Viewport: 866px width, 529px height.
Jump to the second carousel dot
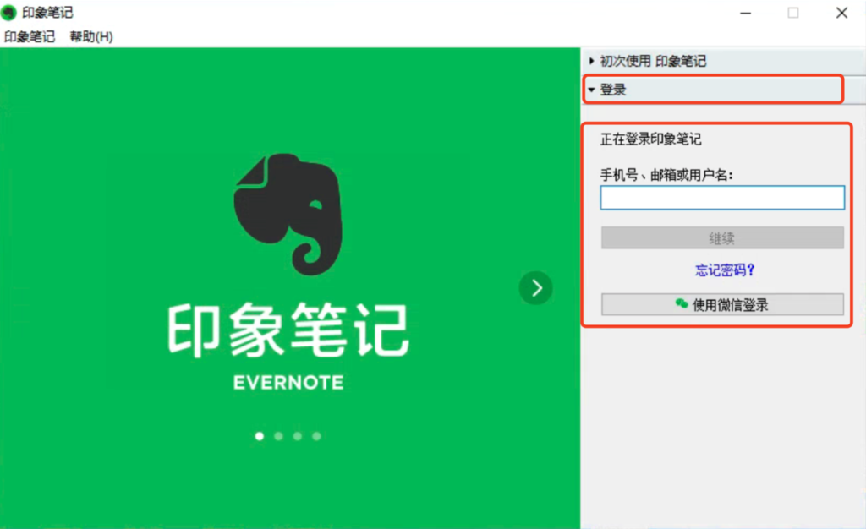(278, 436)
